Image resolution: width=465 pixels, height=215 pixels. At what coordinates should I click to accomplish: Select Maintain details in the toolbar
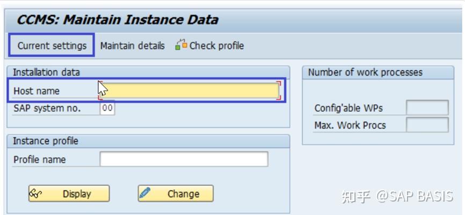tap(132, 46)
